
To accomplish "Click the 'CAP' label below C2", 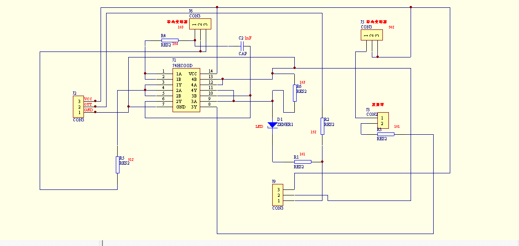I will pyautogui.click(x=243, y=53).
